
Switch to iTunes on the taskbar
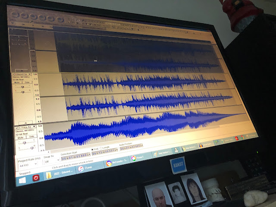[91, 168]
